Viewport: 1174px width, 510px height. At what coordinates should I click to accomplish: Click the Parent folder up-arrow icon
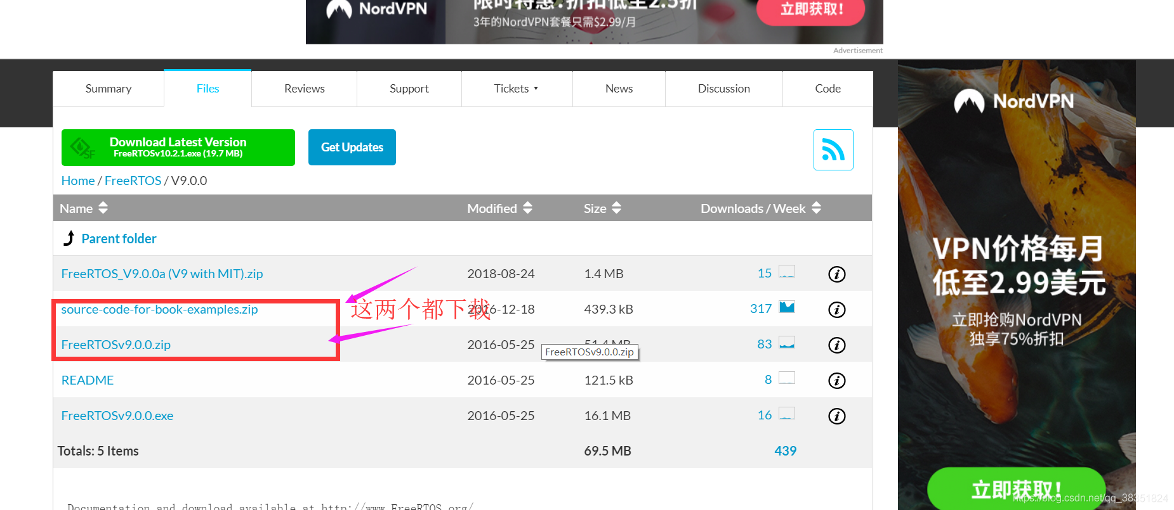point(69,238)
